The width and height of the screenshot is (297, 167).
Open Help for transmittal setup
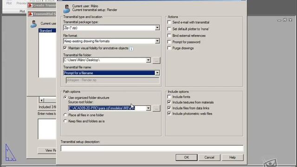click(232, 157)
